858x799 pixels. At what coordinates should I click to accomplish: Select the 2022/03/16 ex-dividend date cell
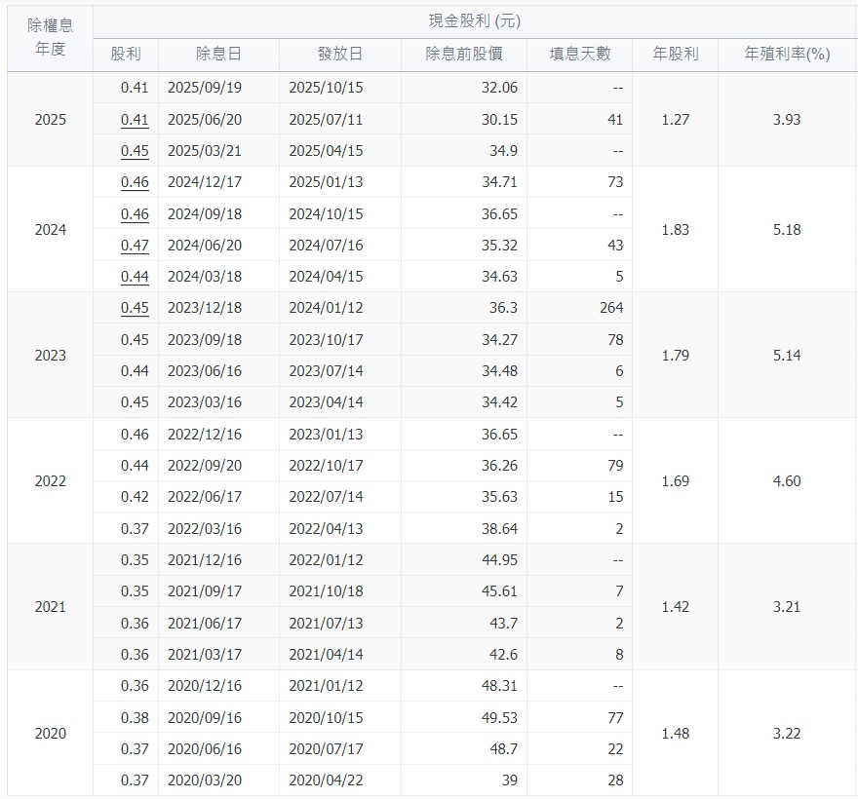205,528
